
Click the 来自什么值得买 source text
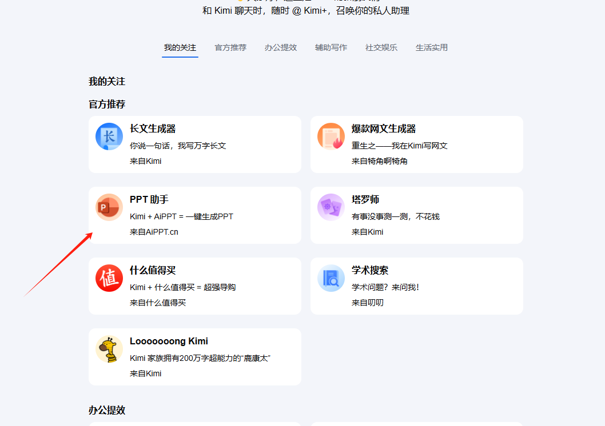point(158,303)
